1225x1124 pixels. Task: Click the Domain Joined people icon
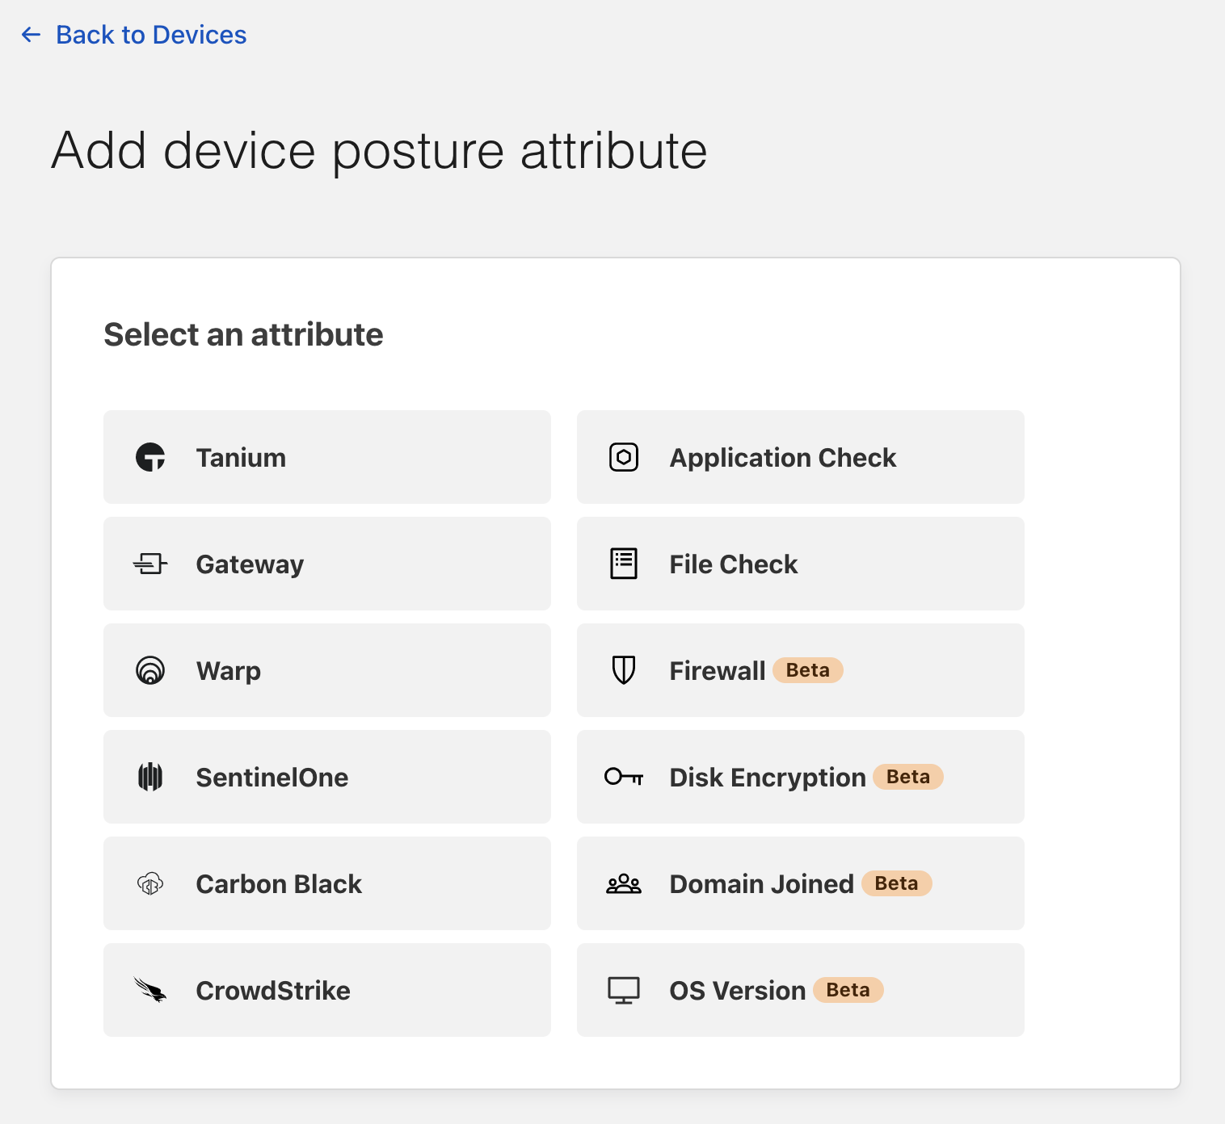tap(624, 883)
